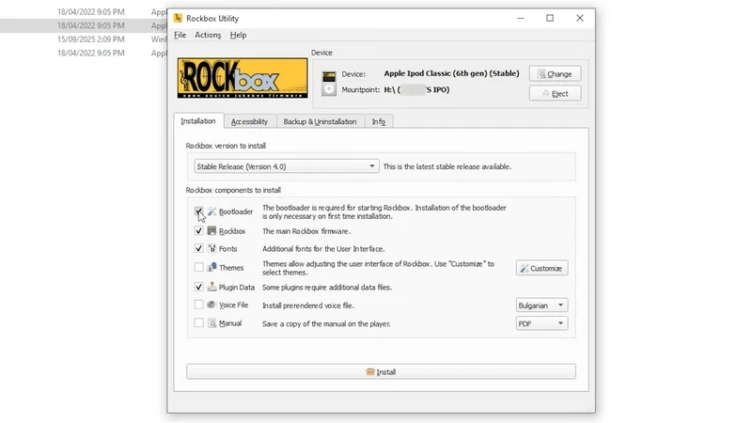Click the iPod device icon

pos(329,83)
